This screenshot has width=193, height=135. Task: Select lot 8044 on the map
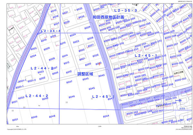[x=106, y=116]
